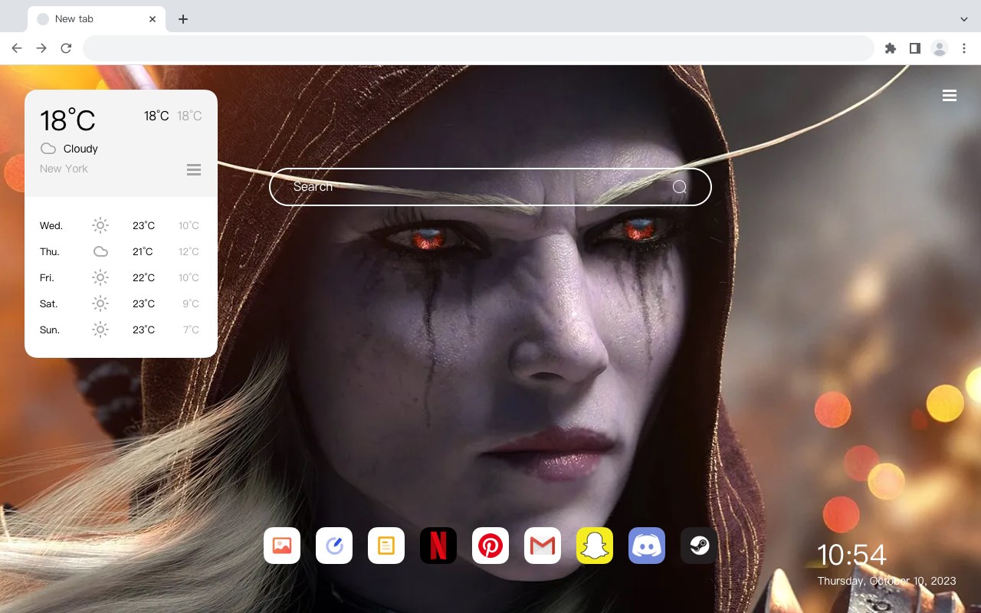The height and width of the screenshot is (613, 981).
Task: Click the search magnifier icon
Action: point(680,187)
